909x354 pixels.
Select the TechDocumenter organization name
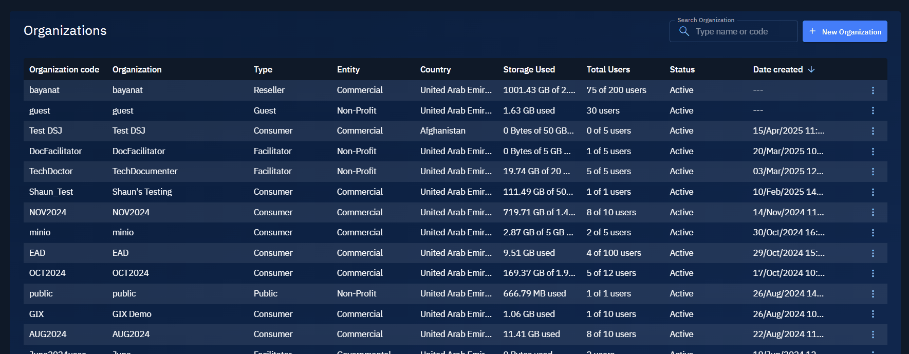click(145, 171)
